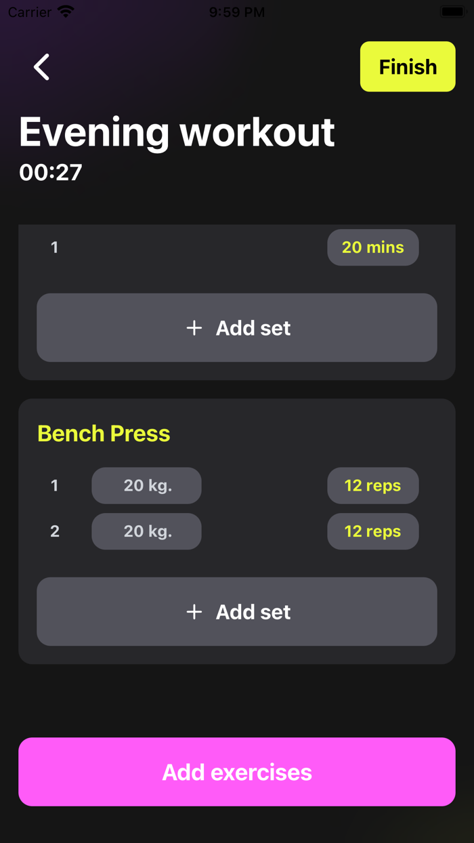Open the 20 mins duration chip
The width and height of the screenshot is (474, 843).
click(x=373, y=247)
